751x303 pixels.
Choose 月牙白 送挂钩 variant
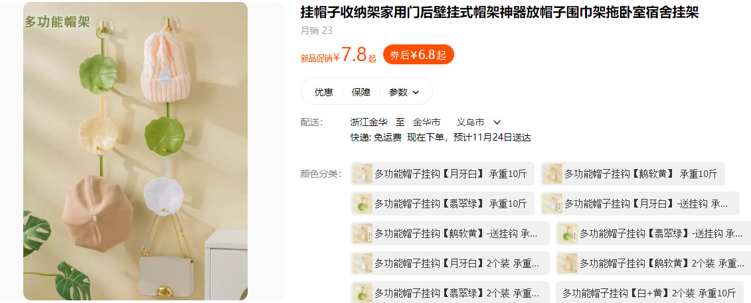tap(640, 204)
